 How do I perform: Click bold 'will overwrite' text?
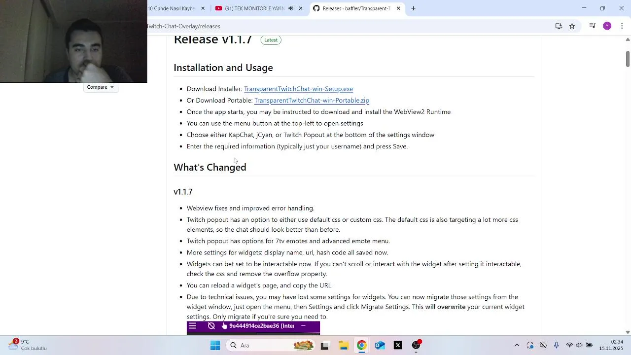[x=445, y=307]
